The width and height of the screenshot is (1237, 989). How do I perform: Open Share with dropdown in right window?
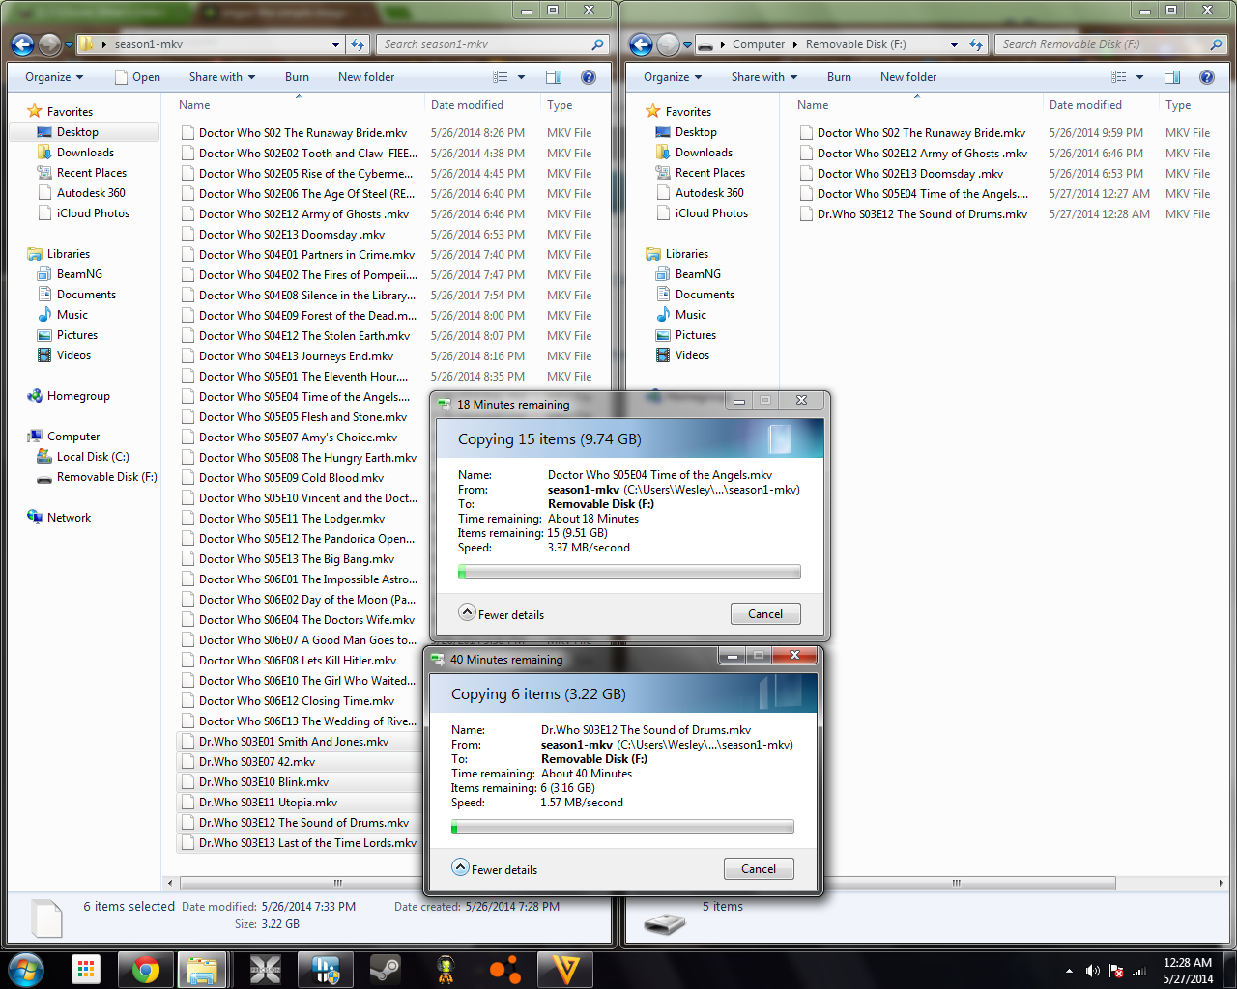(x=764, y=77)
